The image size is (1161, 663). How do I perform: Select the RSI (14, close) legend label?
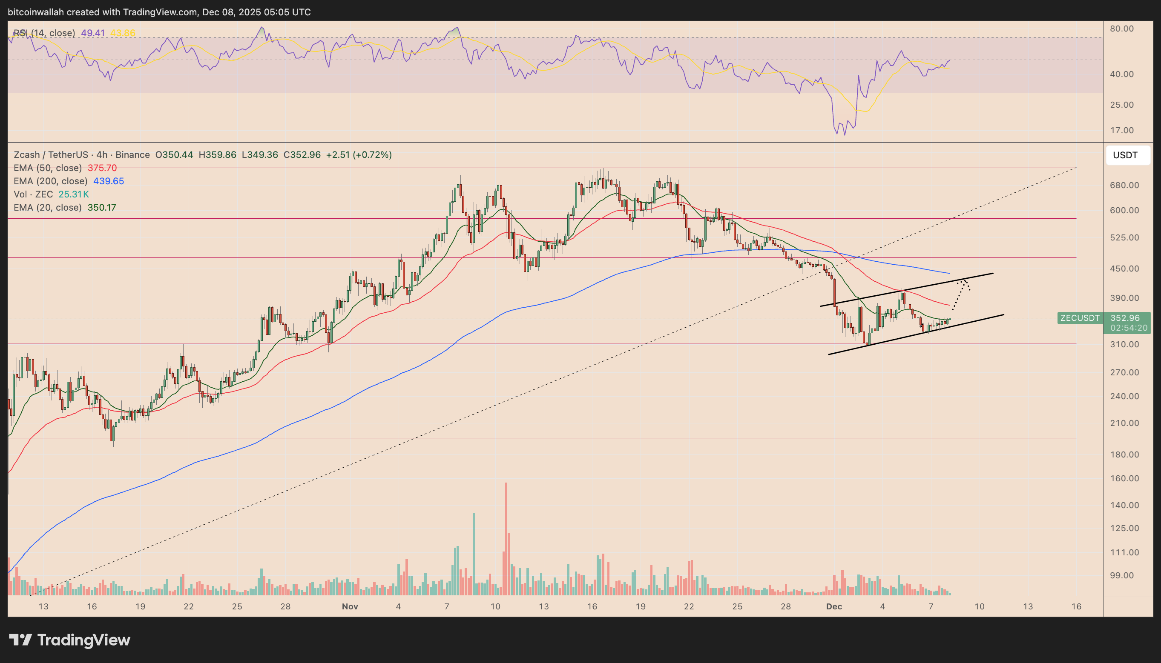coord(44,33)
